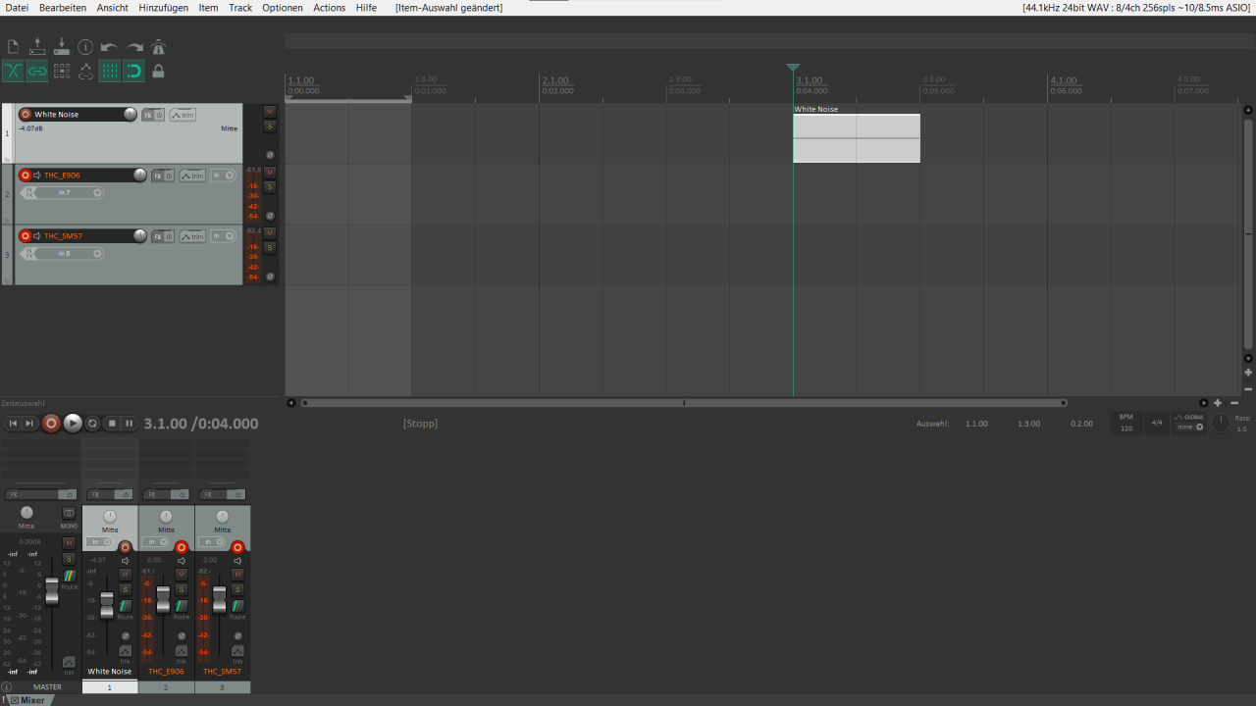
Task: Click the master volume fader in mixer
Action: (x=52, y=591)
